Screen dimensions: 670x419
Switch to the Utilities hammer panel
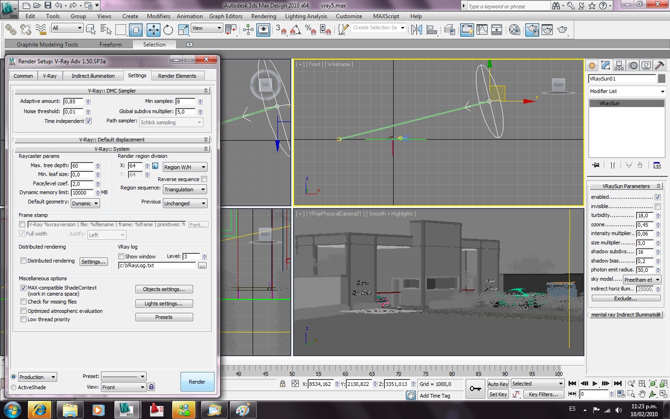click(x=659, y=66)
